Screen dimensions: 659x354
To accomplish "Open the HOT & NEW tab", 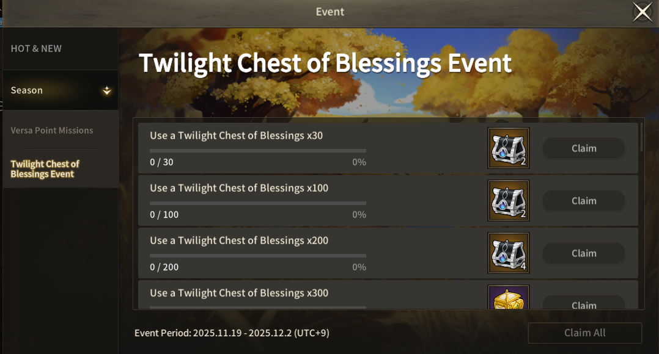I will (37, 49).
